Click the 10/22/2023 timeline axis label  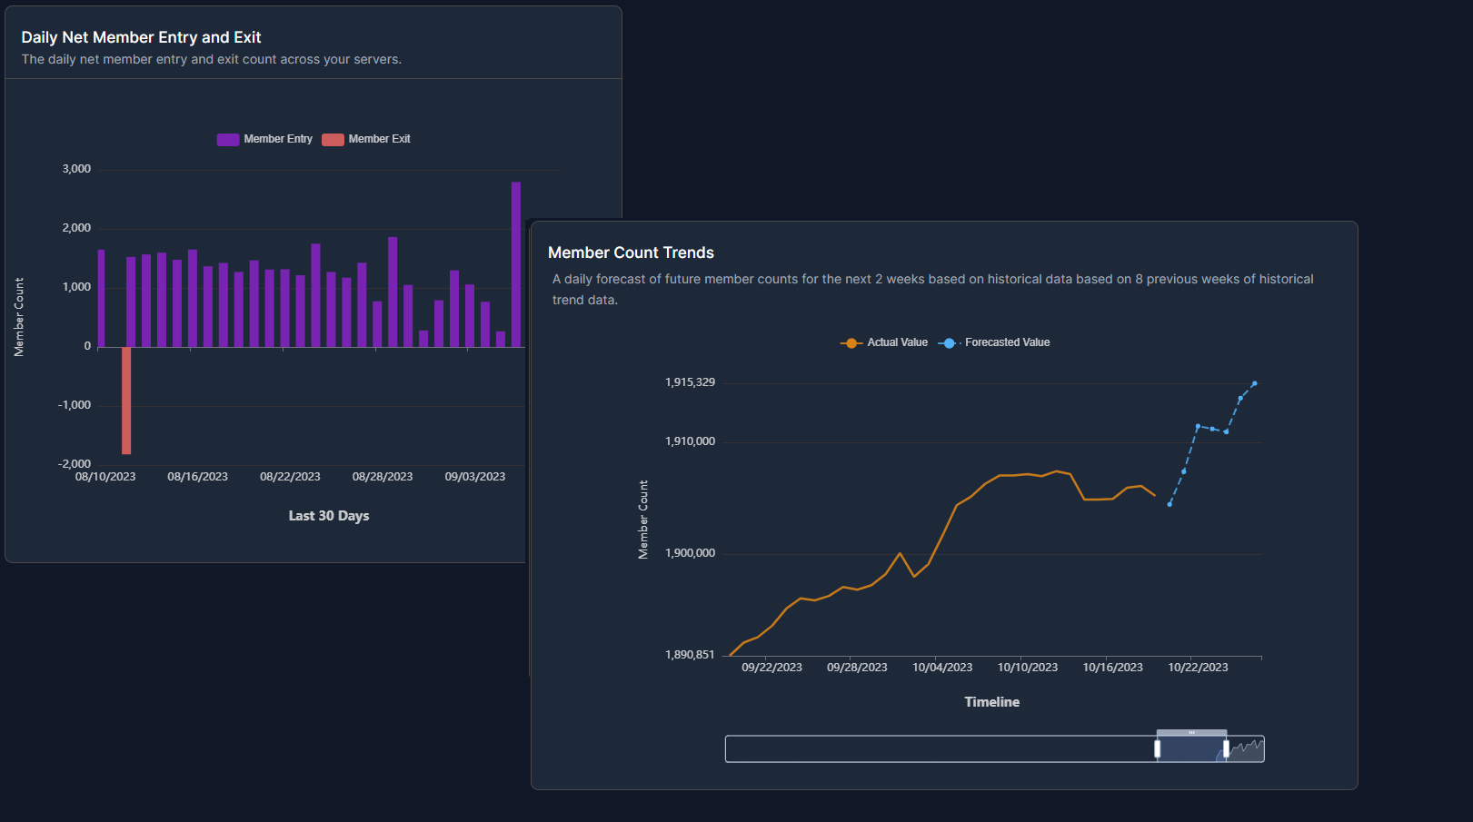(1198, 668)
